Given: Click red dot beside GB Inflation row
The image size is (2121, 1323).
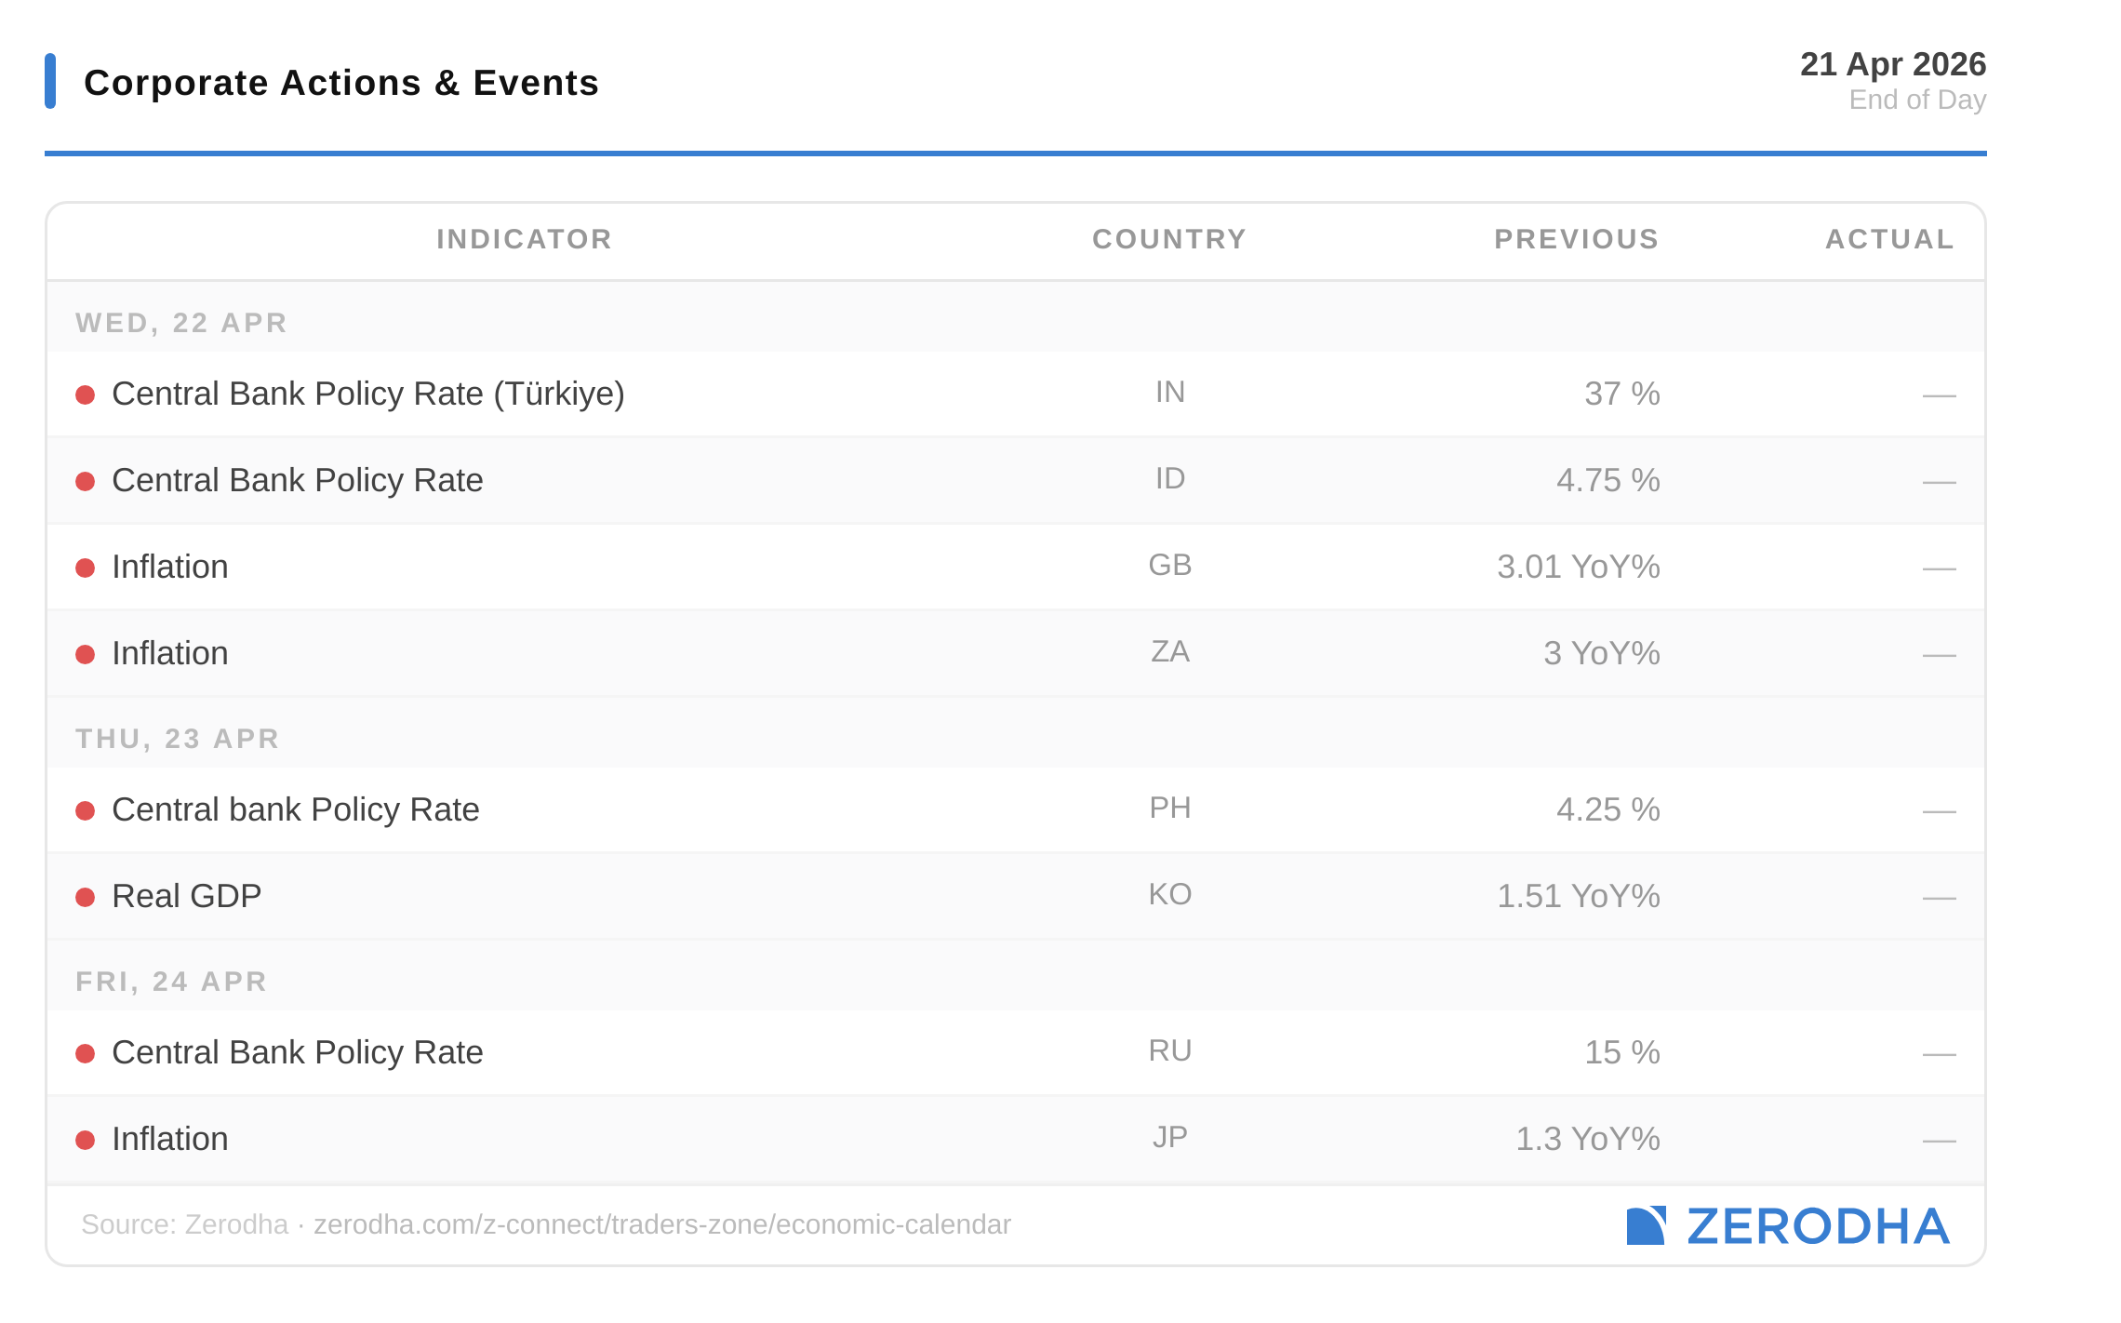Looking at the screenshot, I should point(86,568).
